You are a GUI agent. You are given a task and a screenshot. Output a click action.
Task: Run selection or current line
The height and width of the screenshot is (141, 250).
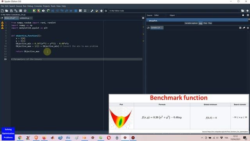(43, 11)
